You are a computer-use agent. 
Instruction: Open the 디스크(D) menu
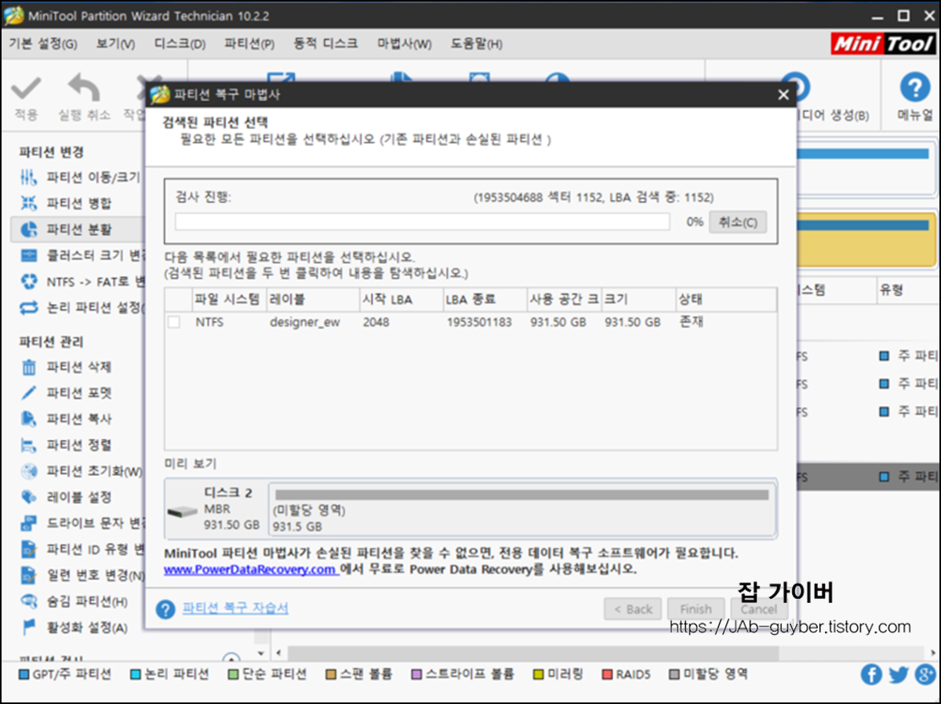click(x=180, y=43)
